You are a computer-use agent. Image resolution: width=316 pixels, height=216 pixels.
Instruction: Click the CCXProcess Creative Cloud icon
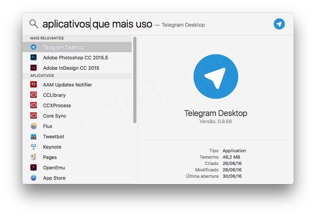click(34, 105)
